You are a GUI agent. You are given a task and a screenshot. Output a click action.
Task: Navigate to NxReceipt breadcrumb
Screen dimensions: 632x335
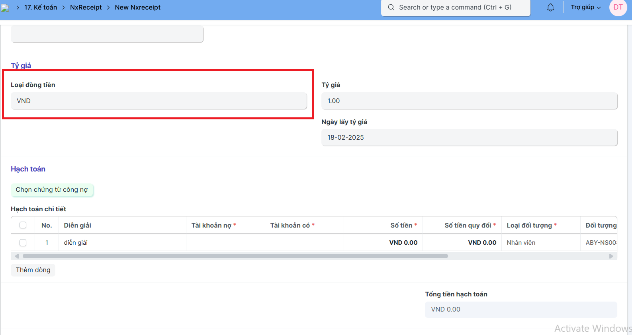[86, 8]
